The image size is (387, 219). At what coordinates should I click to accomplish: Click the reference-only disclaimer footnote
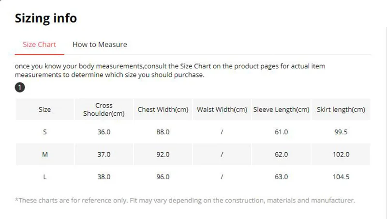coord(185,200)
